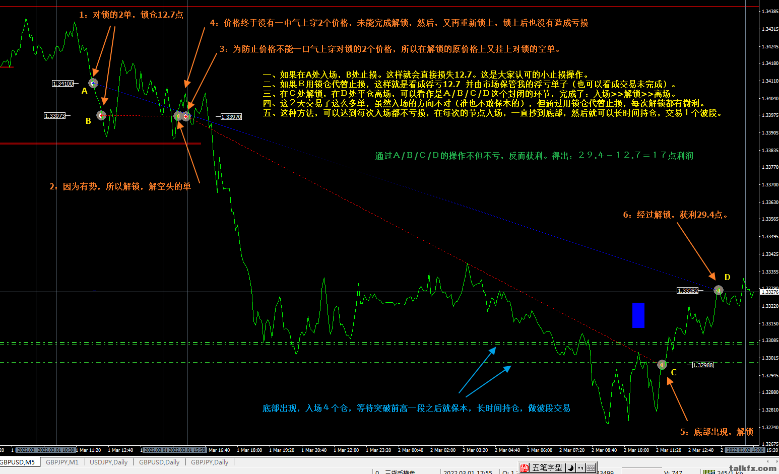The height and width of the screenshot is (474, 779).
Task: Switch to the GBPUSD,Daily chart tab
Action: [x=159, y=462]
